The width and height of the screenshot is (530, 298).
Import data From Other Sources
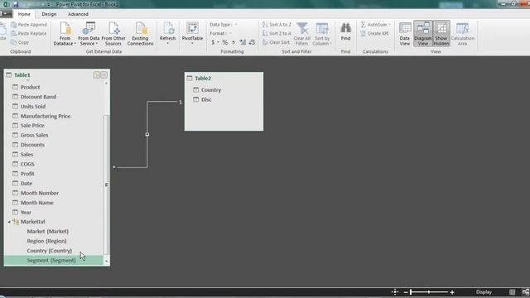point(113,34)
